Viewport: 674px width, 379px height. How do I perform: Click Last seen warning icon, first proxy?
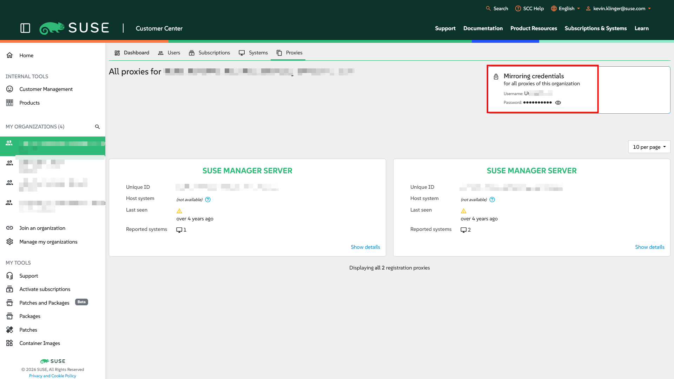pos(179,211)
